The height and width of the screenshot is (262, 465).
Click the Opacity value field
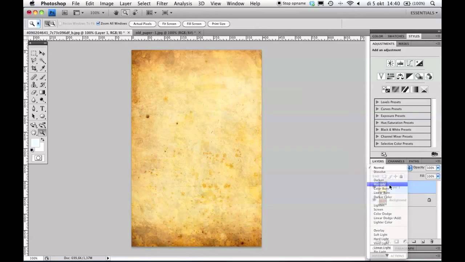coord(430,168)
